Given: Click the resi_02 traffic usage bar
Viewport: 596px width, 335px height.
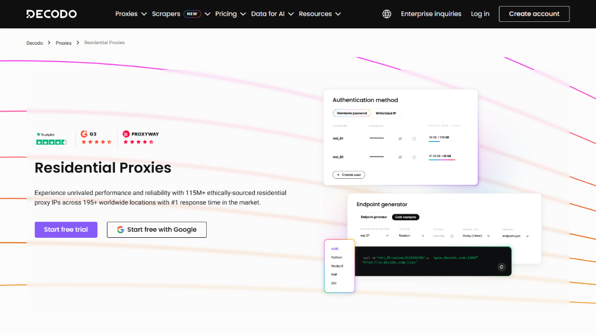Looking at the screenshot, I should click(x=442, y=160).
